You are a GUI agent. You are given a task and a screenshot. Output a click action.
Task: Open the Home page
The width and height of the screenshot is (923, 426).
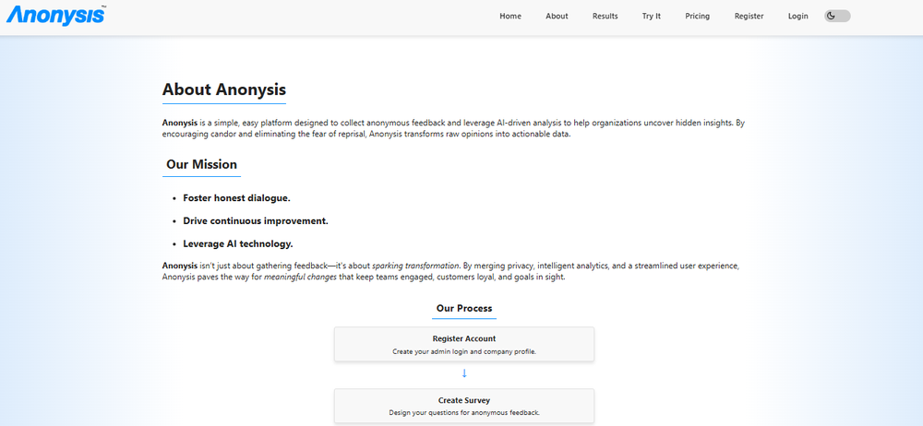click(510, 16)
